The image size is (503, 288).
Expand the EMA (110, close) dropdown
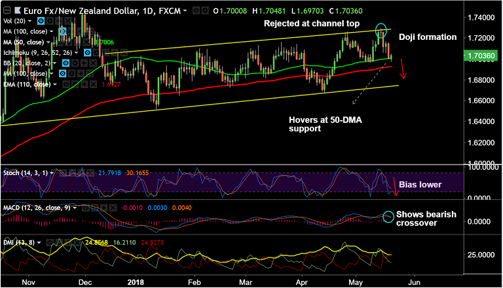(x=55, y=84)
